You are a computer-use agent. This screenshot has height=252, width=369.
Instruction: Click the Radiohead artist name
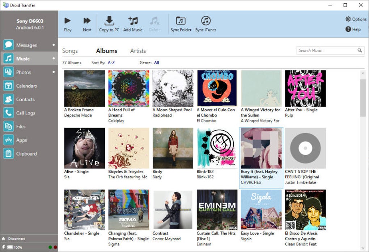(x=162, y=115)
